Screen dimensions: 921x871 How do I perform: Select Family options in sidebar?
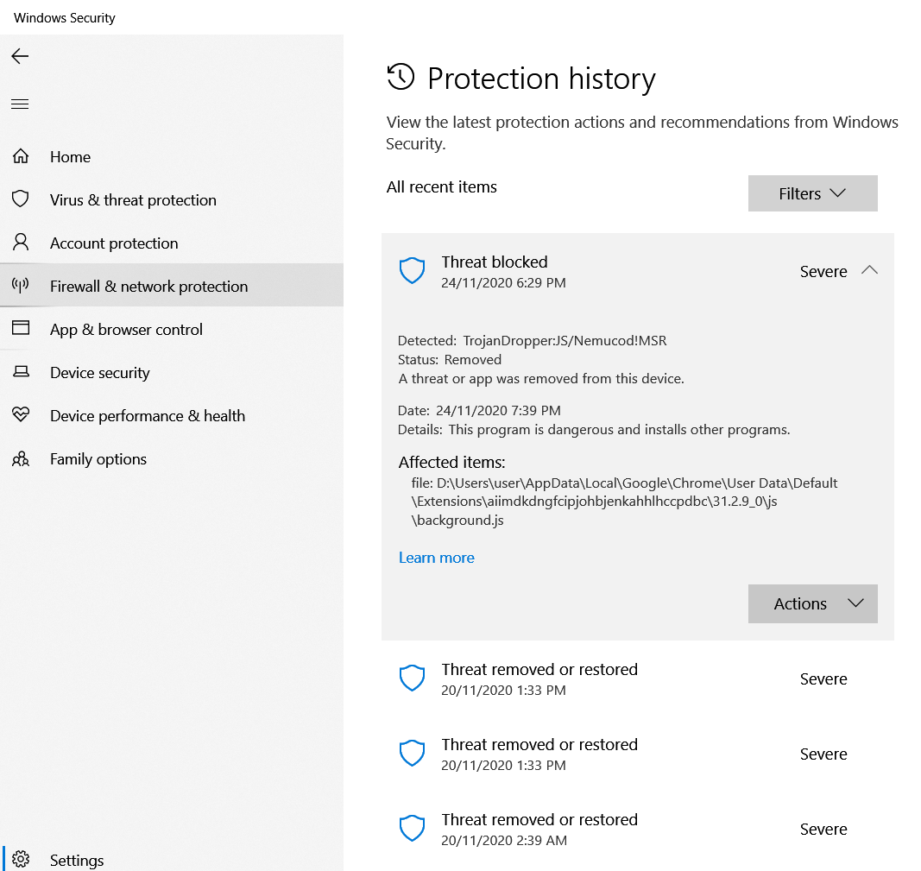[172, 458]
